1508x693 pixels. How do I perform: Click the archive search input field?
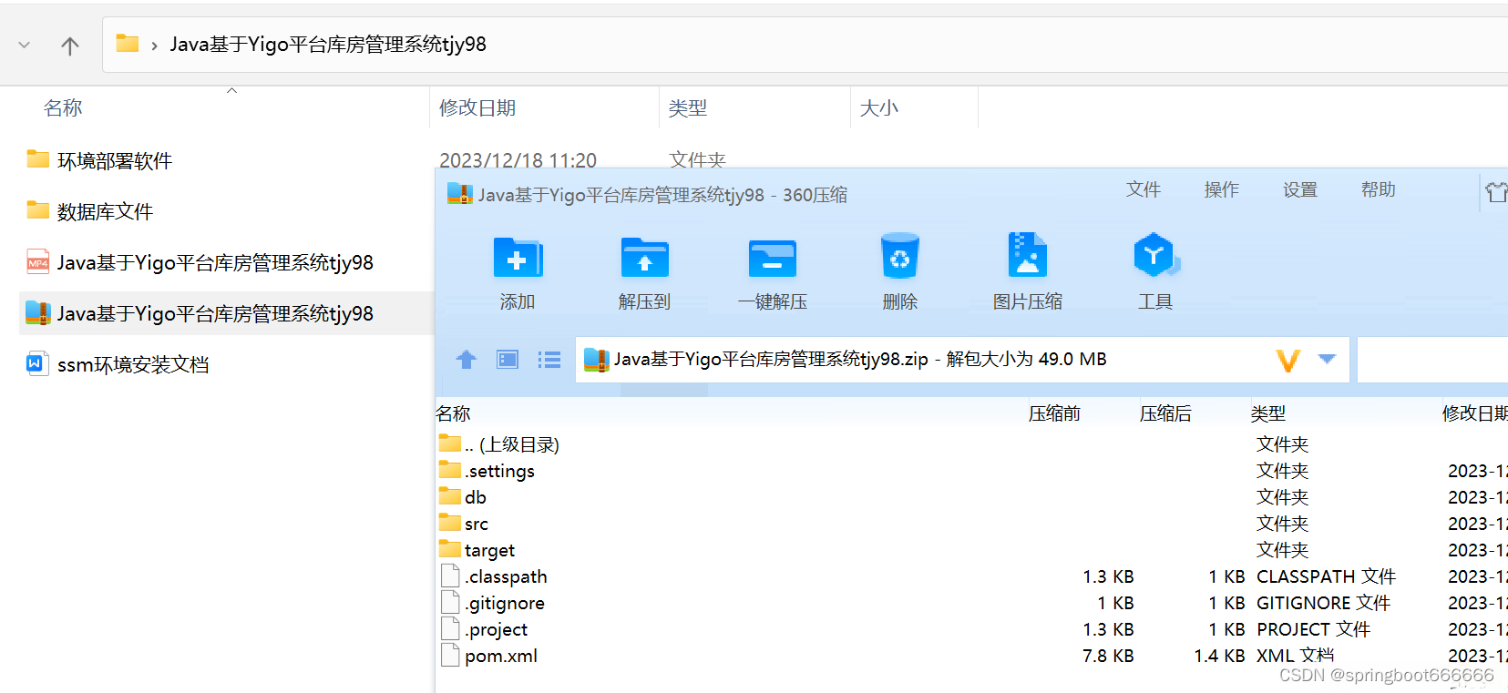click(x=1432, y=360)
